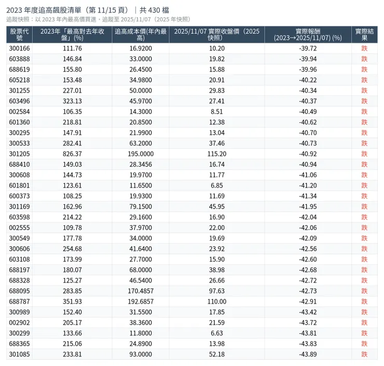Select stock code 300299

[19, 333]
